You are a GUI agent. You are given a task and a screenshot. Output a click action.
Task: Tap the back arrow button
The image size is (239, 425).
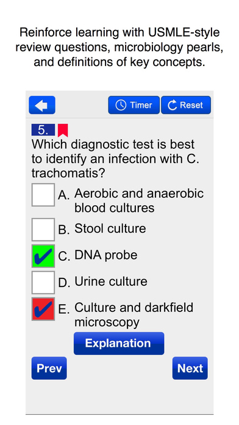pyautogui.click(x=42, y=105)
